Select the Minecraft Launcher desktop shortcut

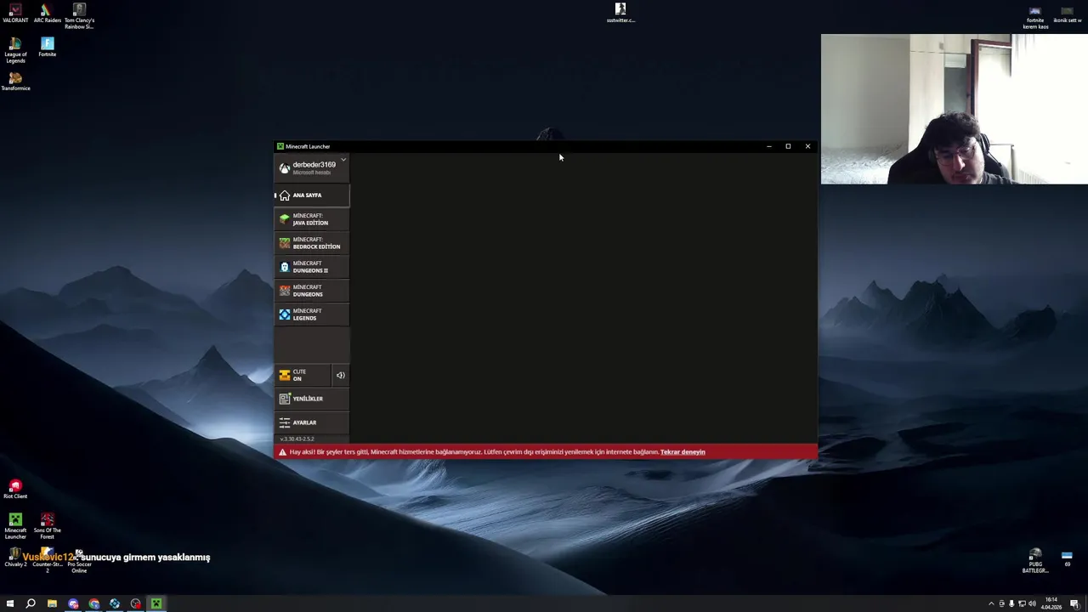tap(15, 526)
